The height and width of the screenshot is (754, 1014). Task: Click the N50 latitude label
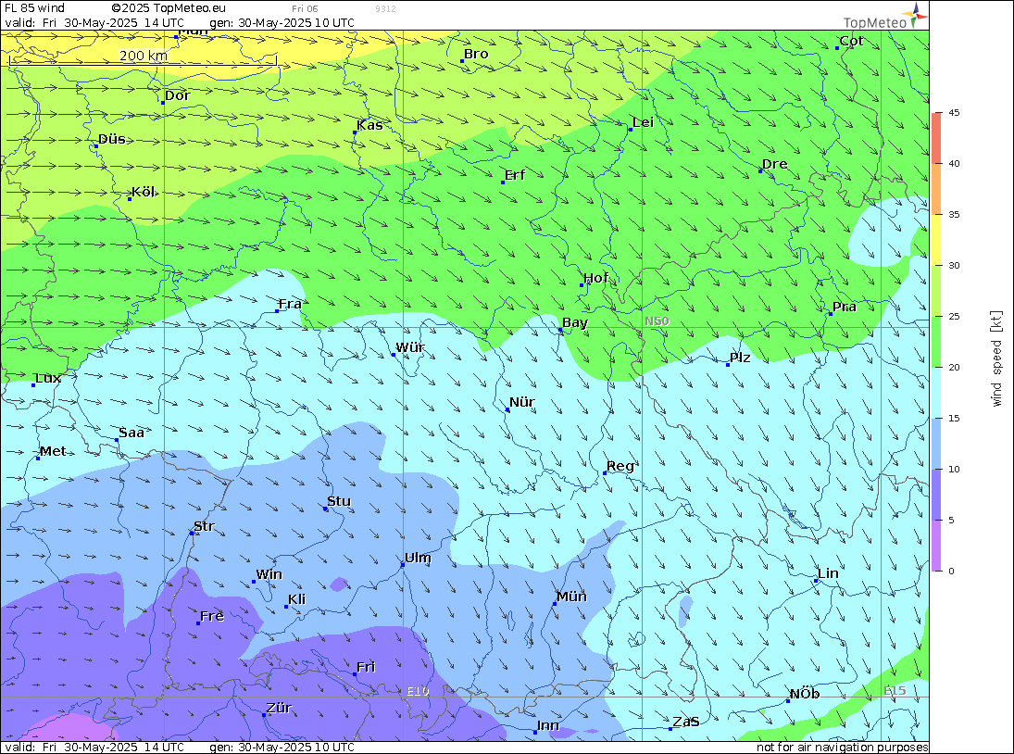pos(657,320)
